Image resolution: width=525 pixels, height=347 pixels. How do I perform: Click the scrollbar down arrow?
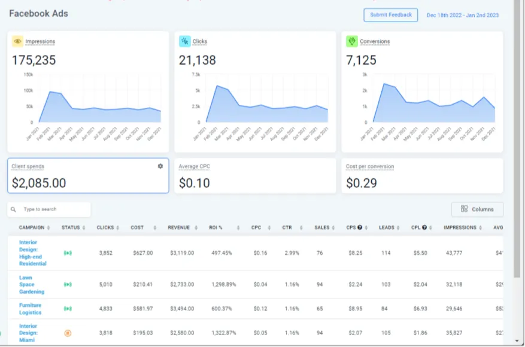pos(517,341)
